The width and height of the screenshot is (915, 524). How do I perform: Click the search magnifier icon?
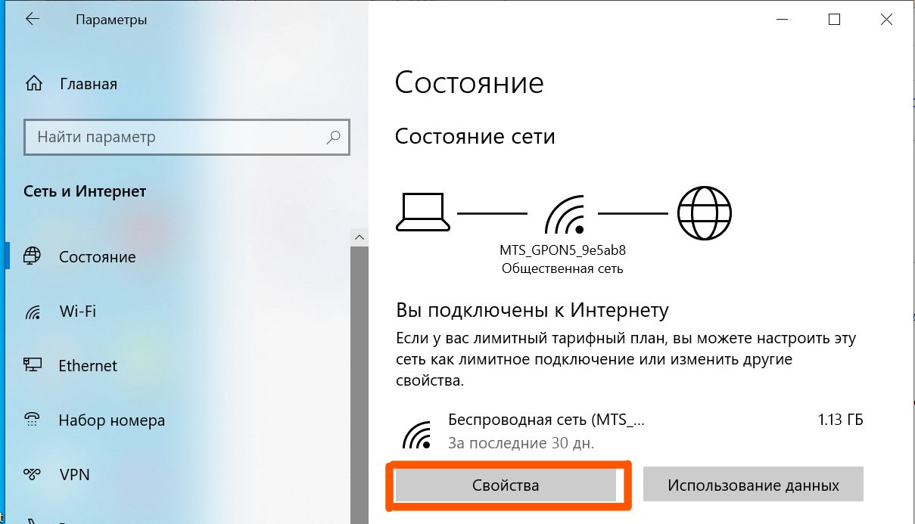tap(333, 137)
